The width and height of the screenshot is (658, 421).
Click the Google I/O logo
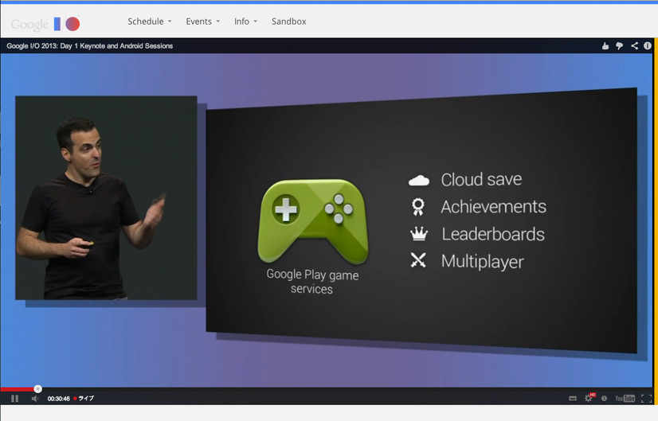[x=45, y=24]
